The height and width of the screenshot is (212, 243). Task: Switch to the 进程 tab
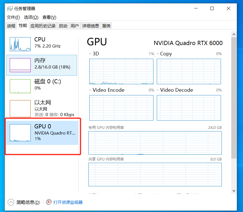11,26
